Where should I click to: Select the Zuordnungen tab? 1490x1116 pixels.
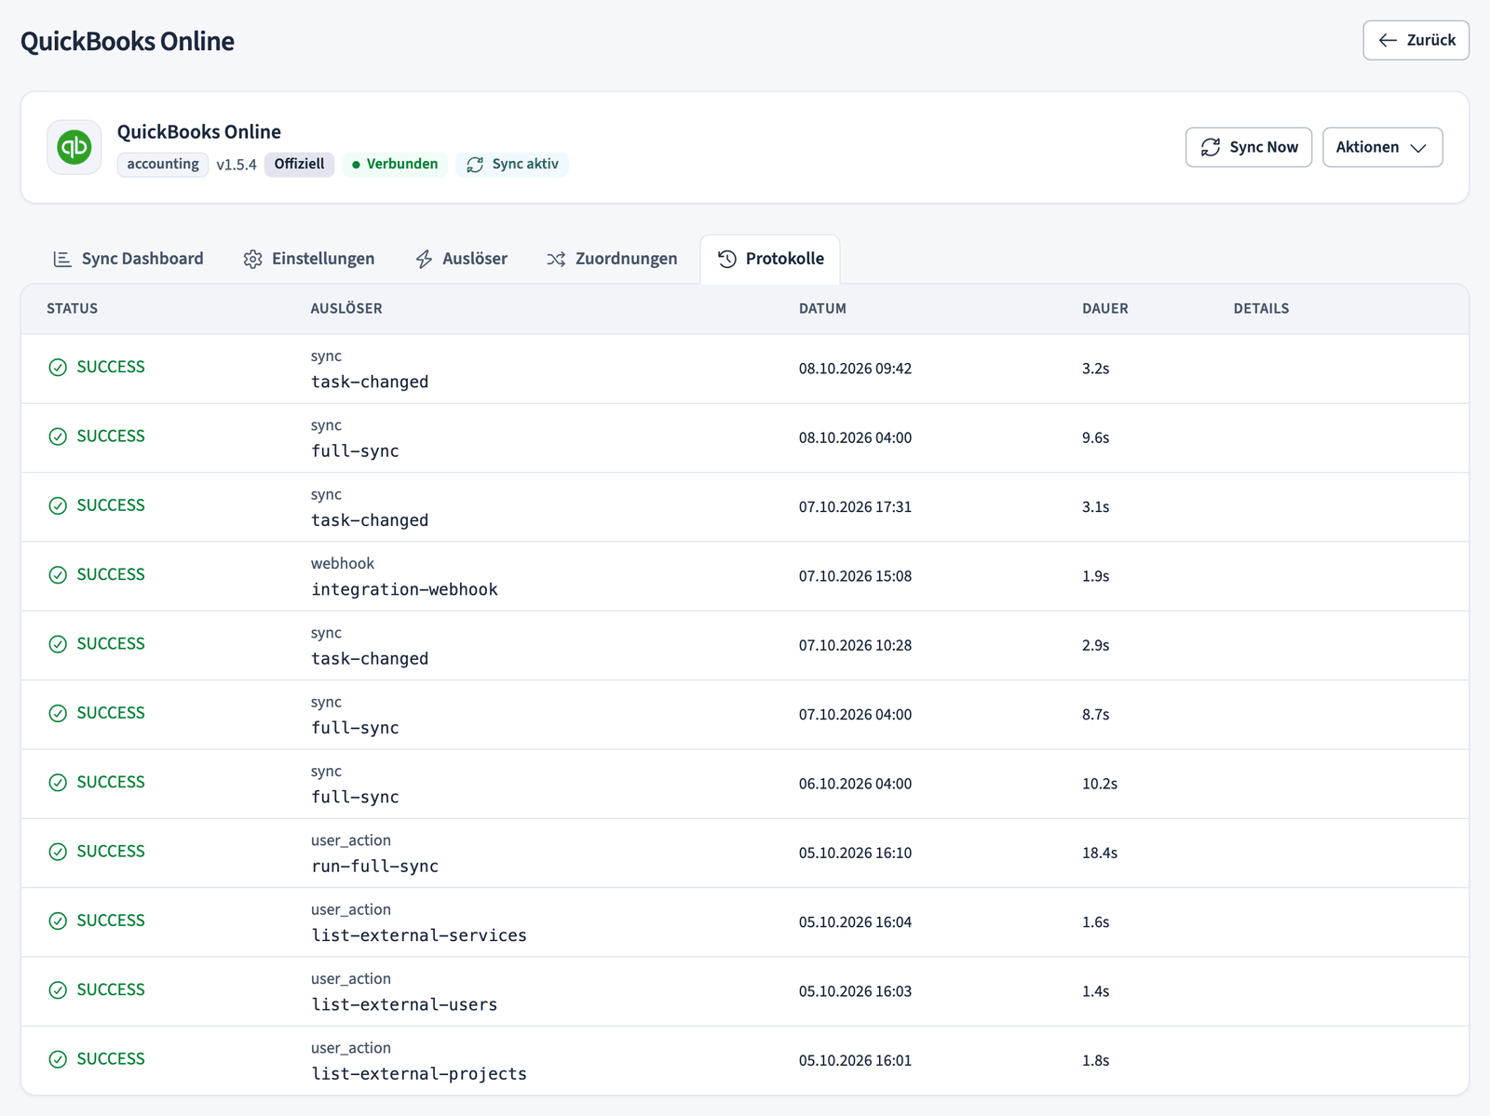(x=612, y=259)
